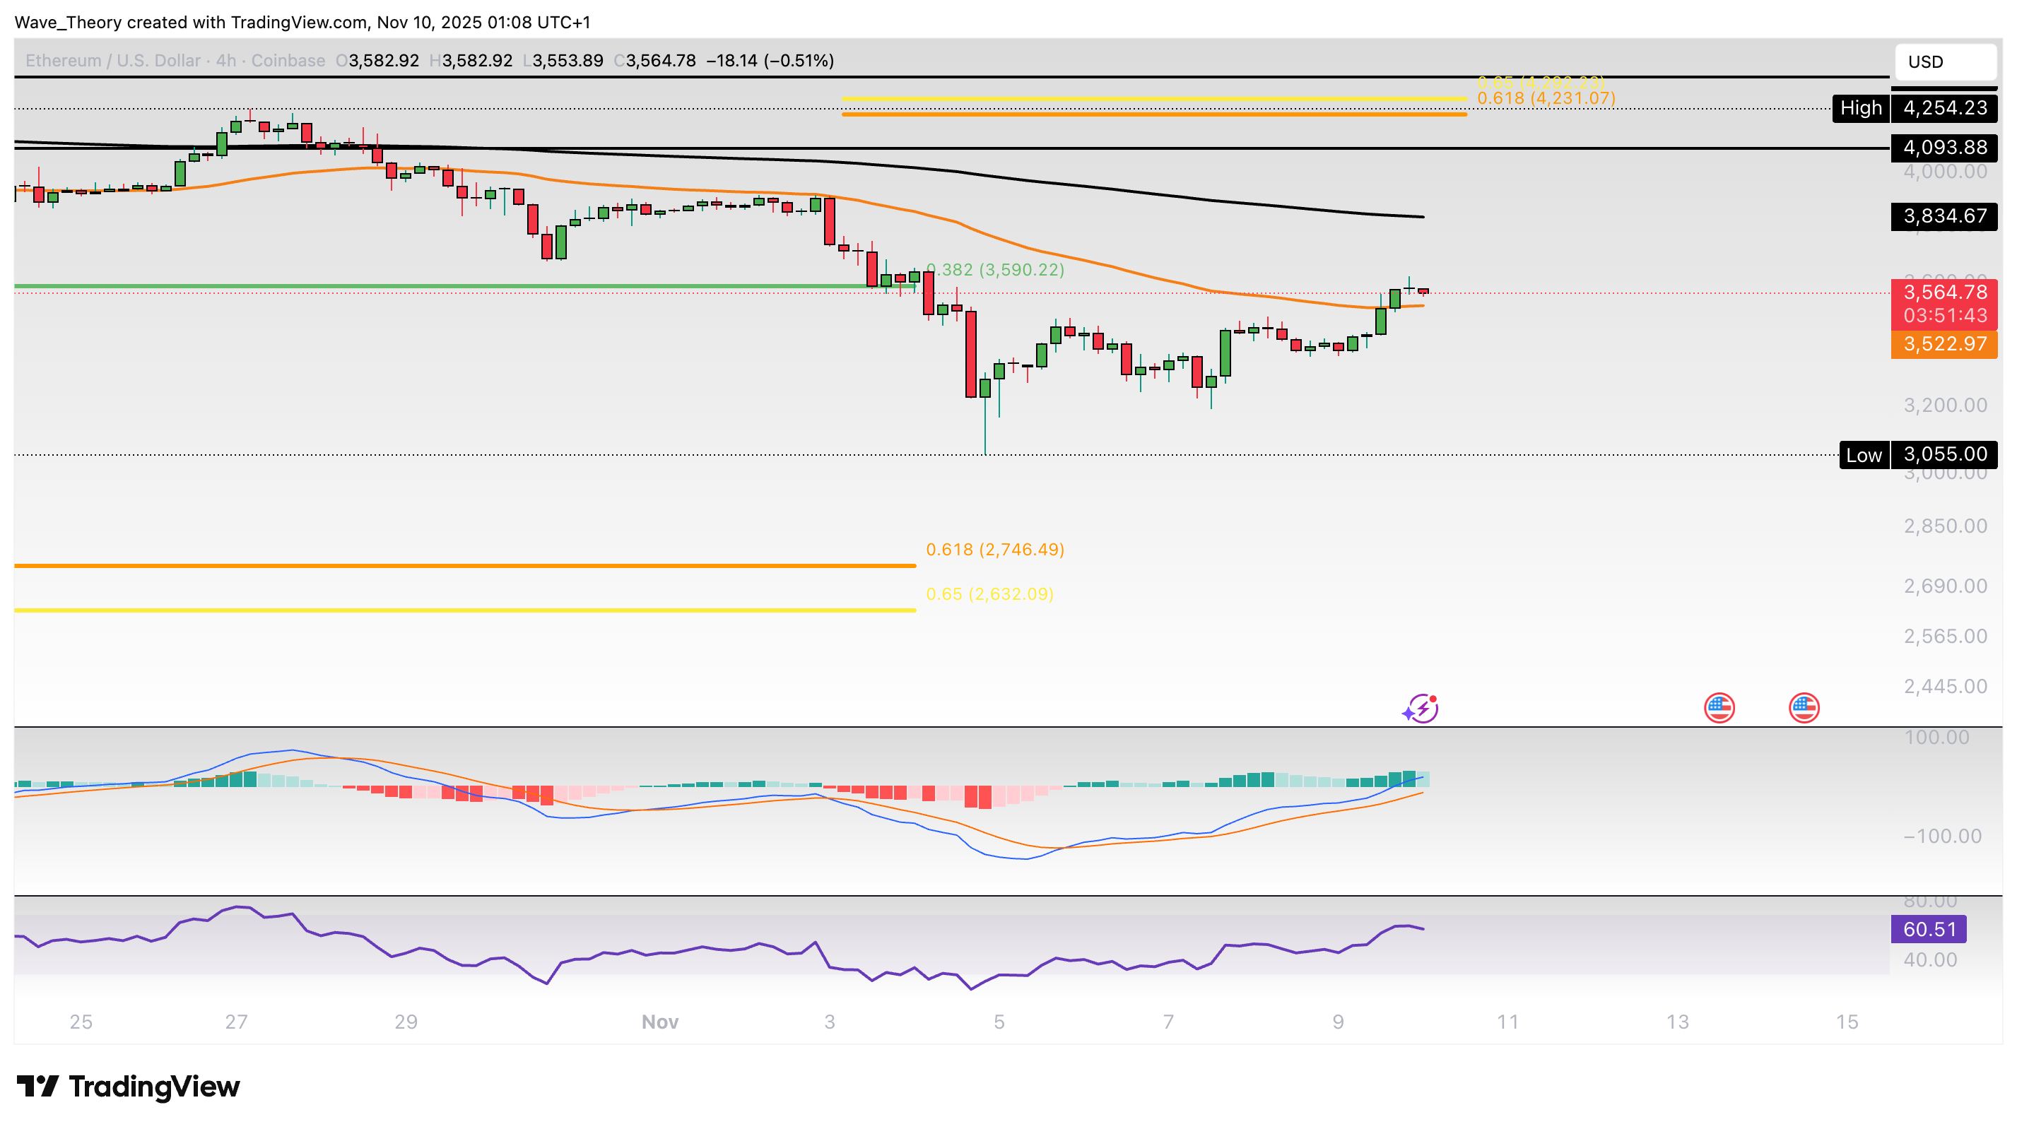The height and width of the screenshot is (1129, 2017).
Task: Click the purple AI spark event icon
Action: [1421, 707]
